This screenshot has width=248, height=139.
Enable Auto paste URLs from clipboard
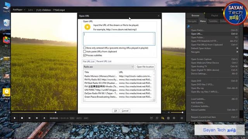84,51
